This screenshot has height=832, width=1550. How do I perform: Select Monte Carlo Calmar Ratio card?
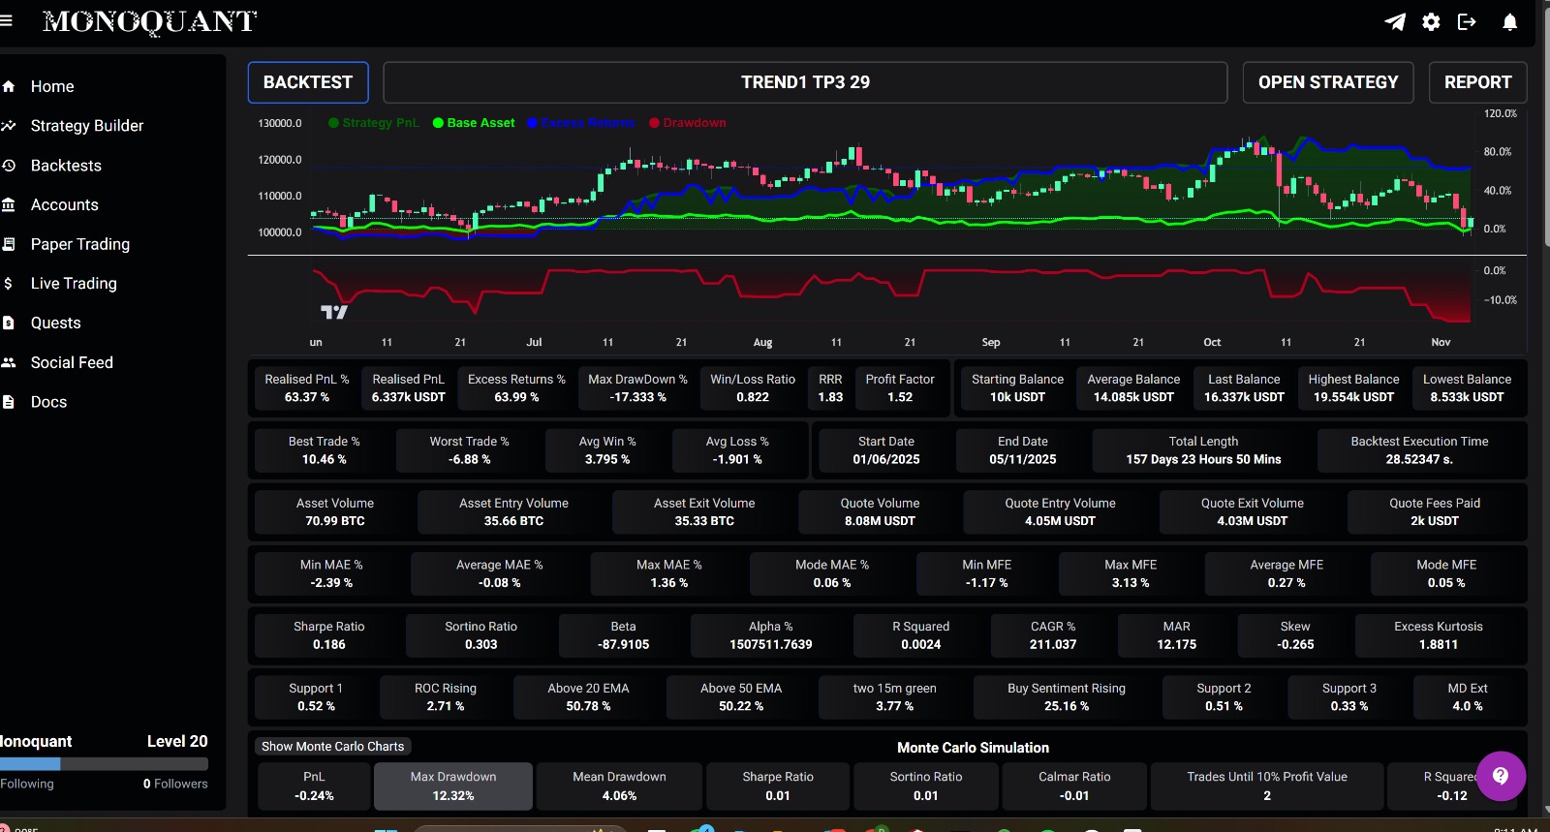1074,786
